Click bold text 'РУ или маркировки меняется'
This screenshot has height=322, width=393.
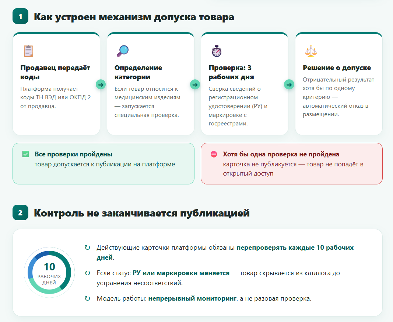[x=181, y=273]
